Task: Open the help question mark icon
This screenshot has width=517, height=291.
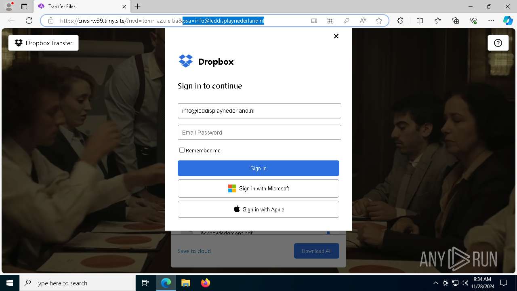Action: click(498, 43)
